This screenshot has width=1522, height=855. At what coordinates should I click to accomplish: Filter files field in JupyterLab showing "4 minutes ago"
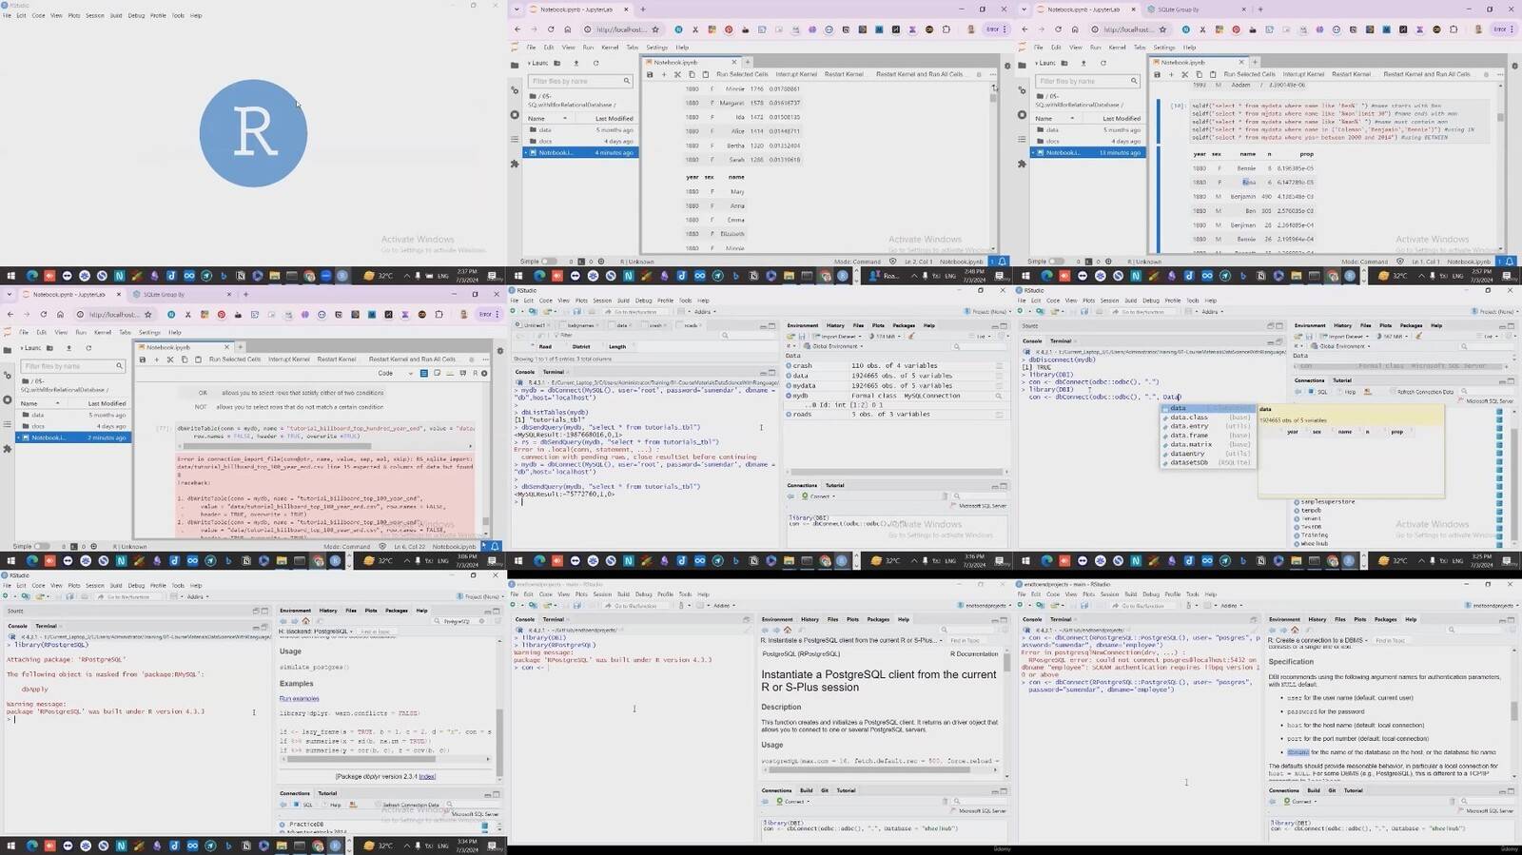pos(580,81)
